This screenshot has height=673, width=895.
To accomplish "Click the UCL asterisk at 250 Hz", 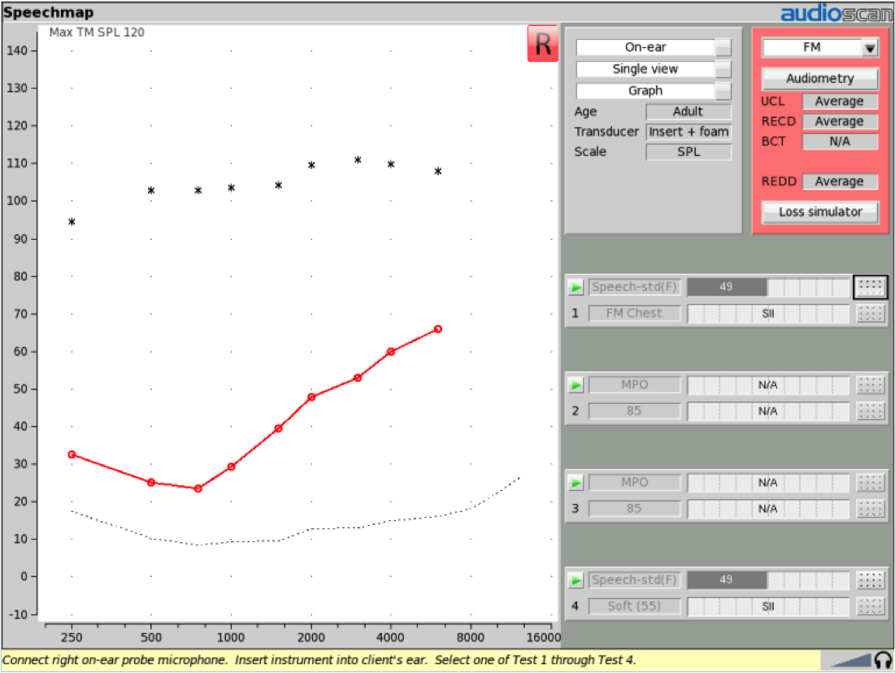I will coord(72,222).
